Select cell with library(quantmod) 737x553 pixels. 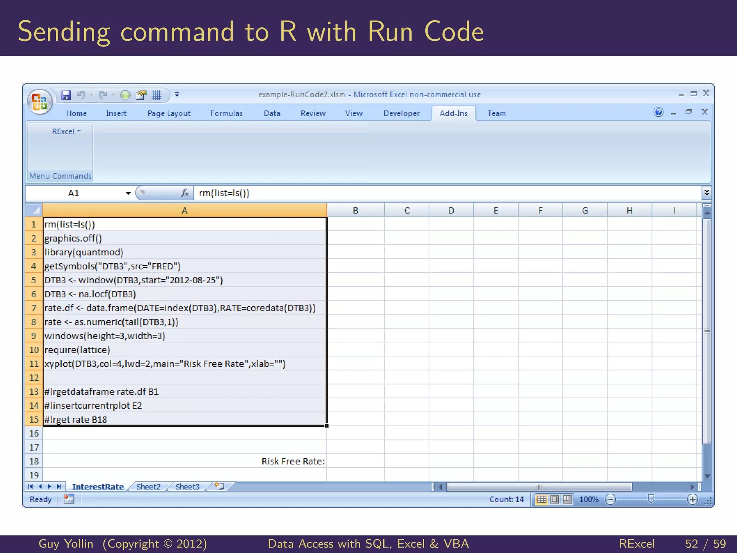(185, 252)
